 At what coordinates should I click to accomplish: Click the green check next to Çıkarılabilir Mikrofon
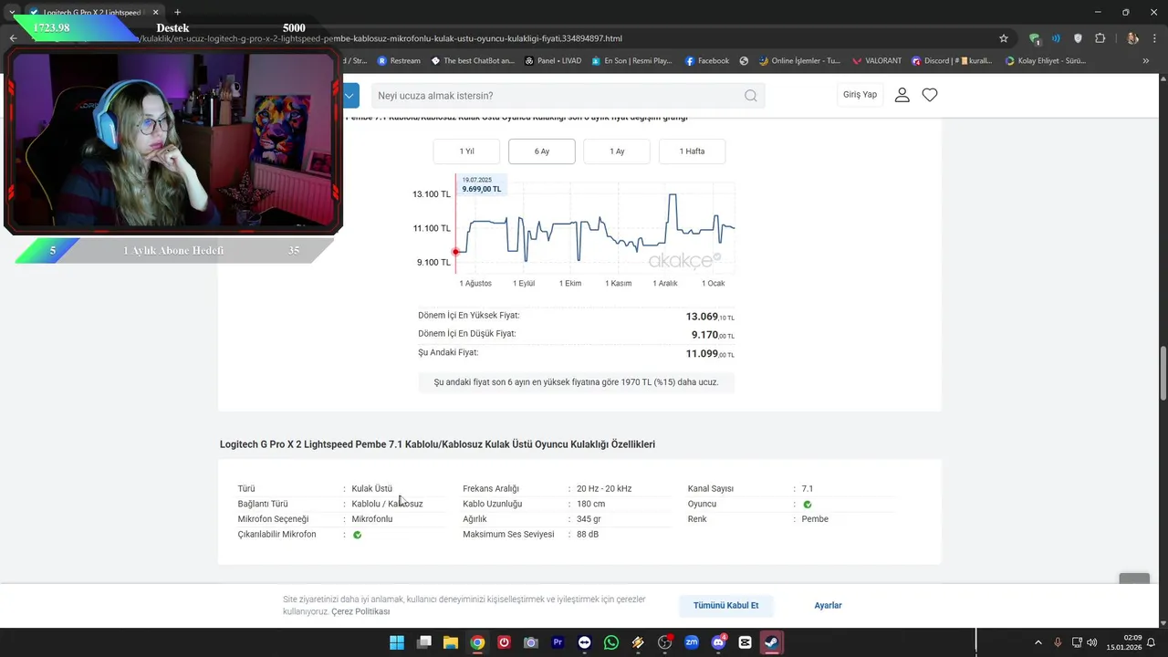coord(357,535)
